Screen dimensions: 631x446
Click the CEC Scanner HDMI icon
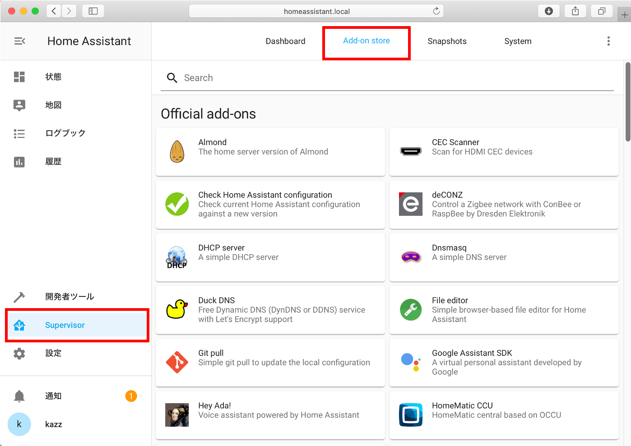[x=411, y=151]
